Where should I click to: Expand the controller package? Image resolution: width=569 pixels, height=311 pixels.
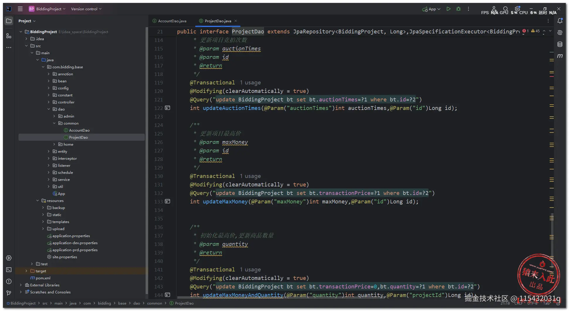[49, 102]
